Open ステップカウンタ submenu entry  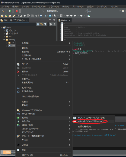44,132
